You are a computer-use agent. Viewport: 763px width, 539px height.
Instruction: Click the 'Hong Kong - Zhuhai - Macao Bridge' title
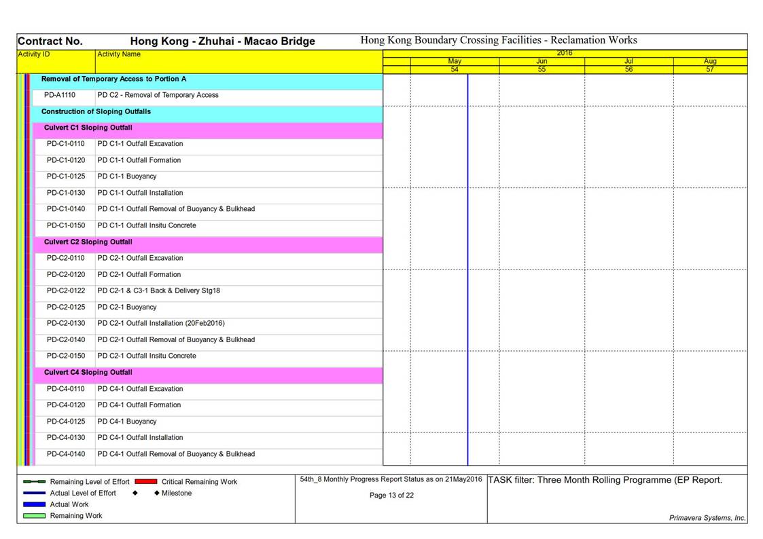tap(222, 41)
